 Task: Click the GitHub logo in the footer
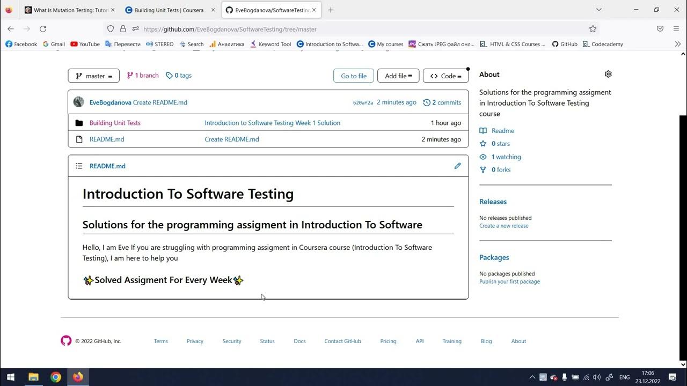coord(66,341)
